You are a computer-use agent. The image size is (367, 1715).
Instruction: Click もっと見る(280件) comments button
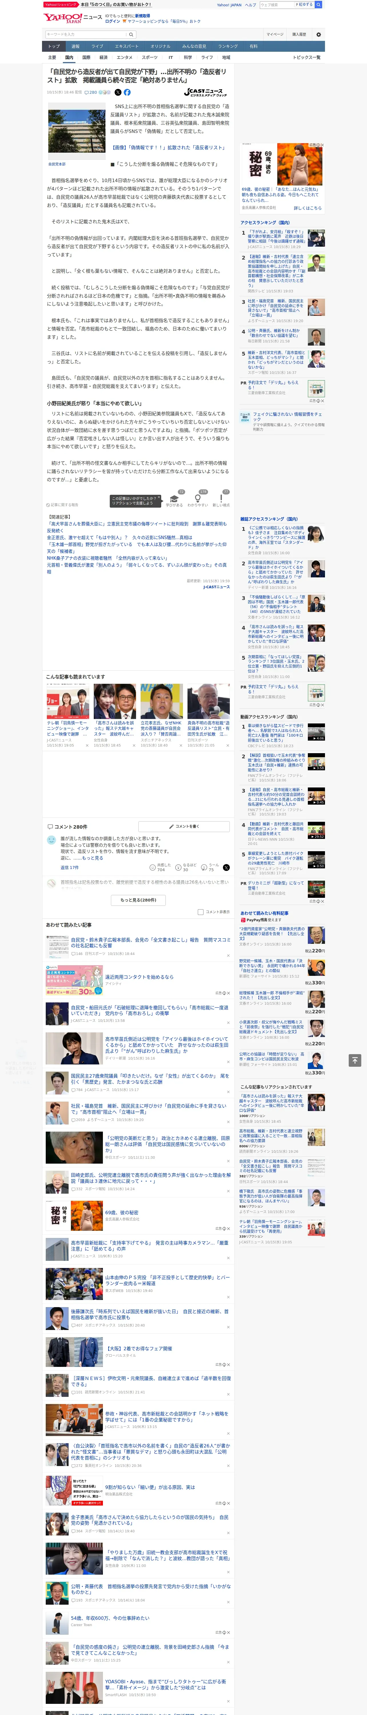139,900
